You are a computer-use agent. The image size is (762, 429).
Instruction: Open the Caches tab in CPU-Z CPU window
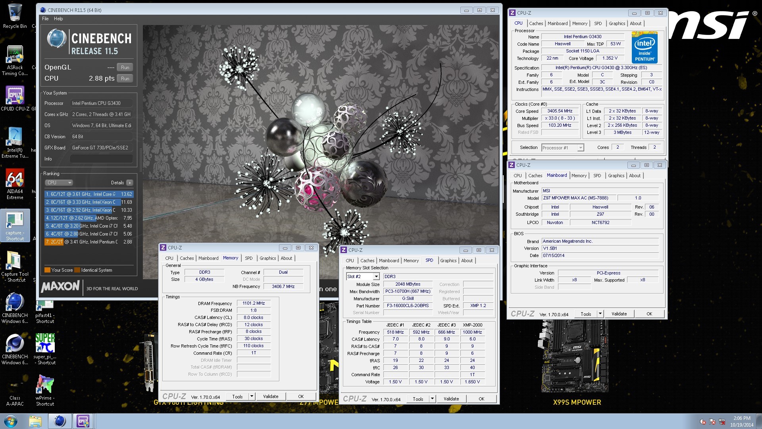pos(536,23)
